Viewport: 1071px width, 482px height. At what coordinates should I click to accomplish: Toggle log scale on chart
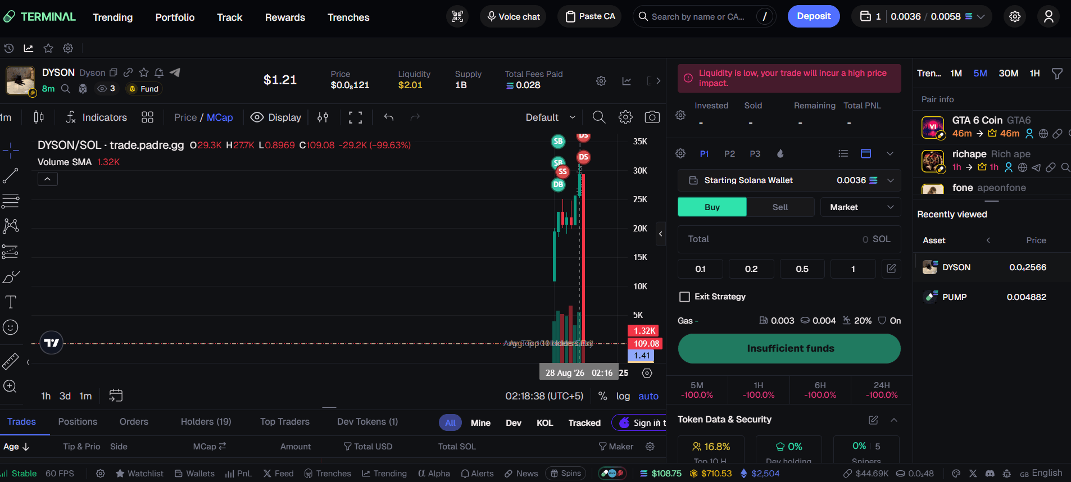[623, 396]
